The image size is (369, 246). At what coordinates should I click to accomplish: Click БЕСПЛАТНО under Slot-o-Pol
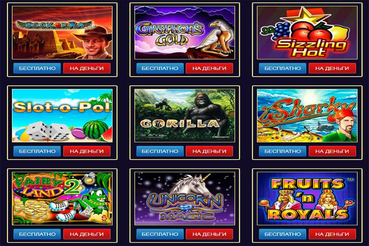[x=37, y=151]
